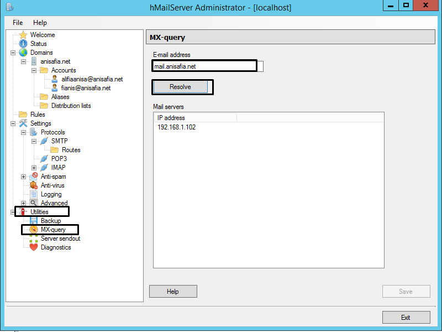Expand the Advanced tree node
Image resolution: width=442 pixels, height=332 pixels.
pyautogui.click(x=23, y=203)
